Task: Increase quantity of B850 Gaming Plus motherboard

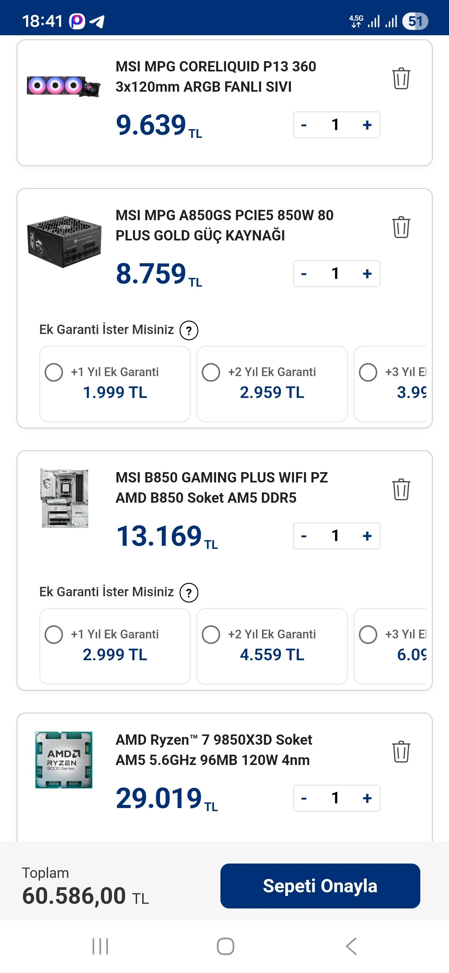Action: coord(367,536)
